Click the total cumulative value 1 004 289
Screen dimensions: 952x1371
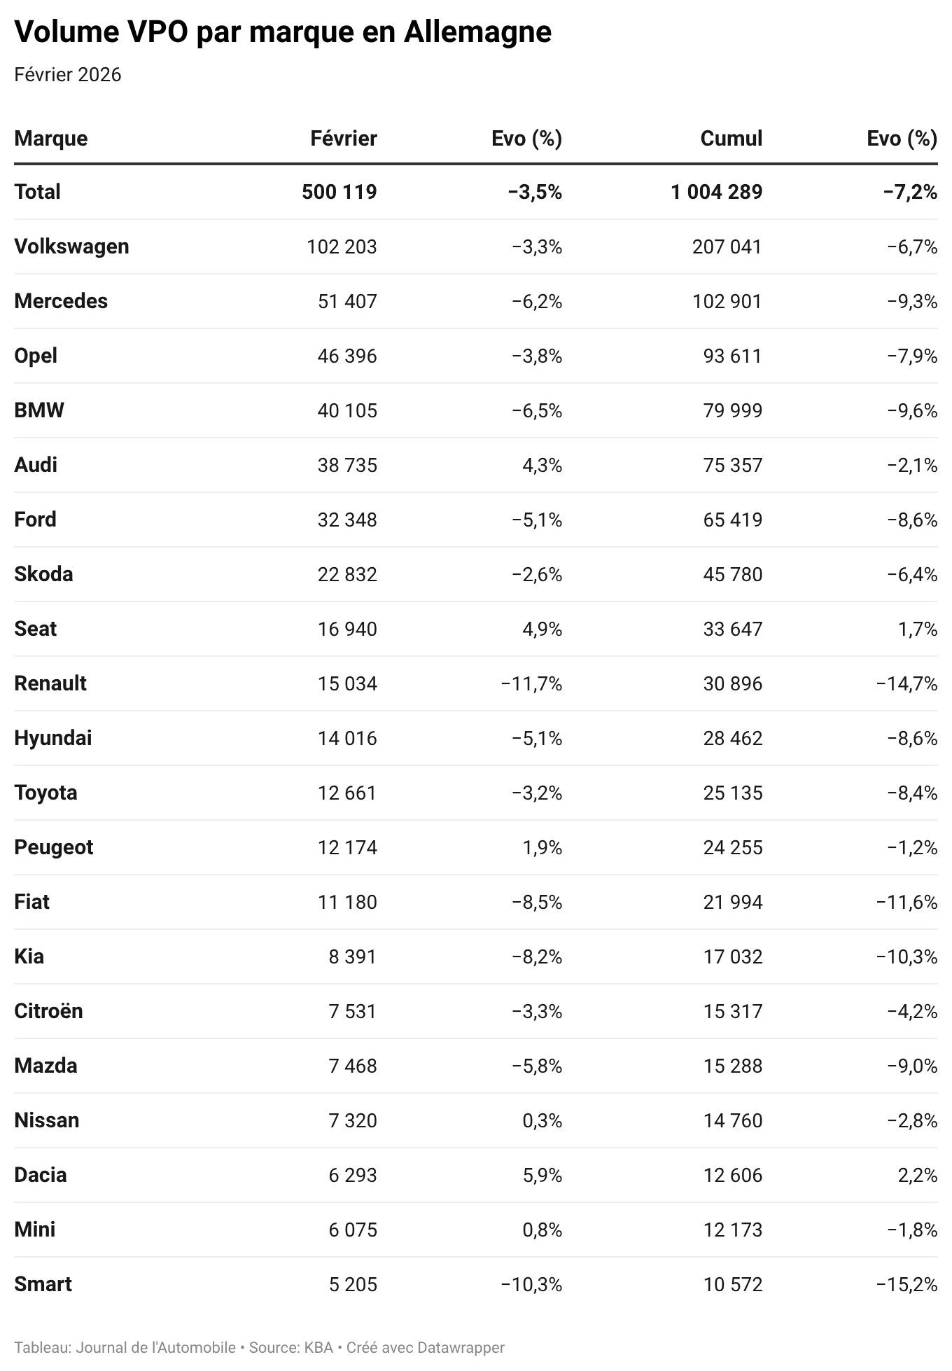(x=716, y=192)
